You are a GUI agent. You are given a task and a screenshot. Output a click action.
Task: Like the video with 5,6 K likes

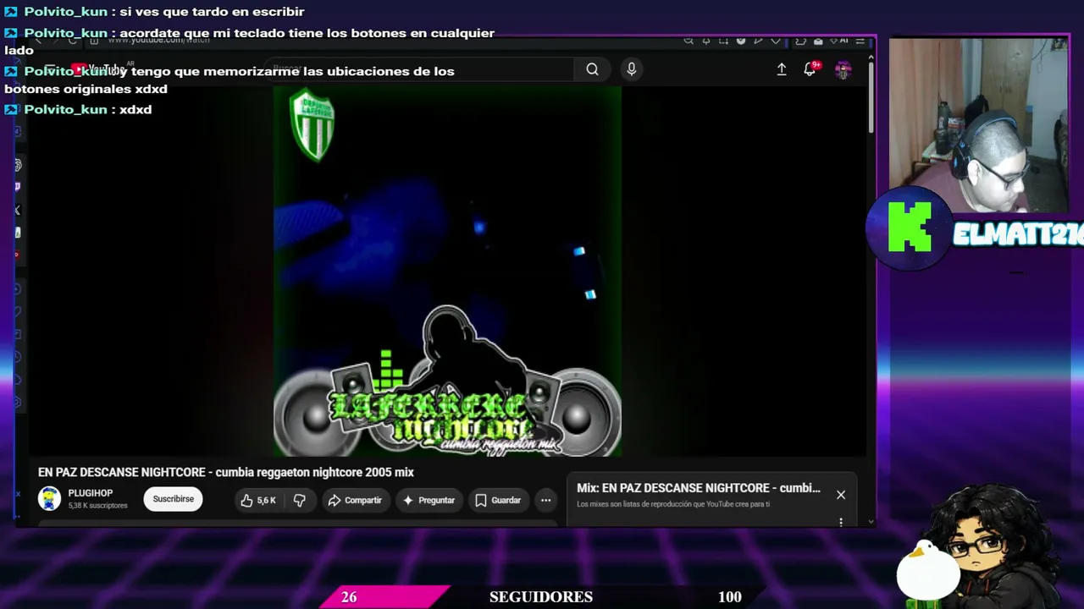(258, 500)
